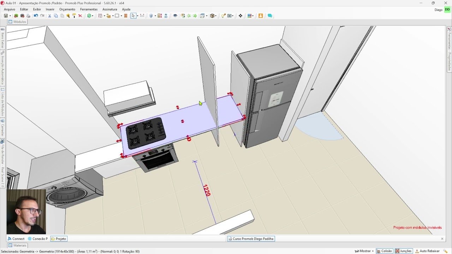Expand the Save icon dropdown arrow
Screen dimensions: 452x254
pyautogui.click(x=10, y=16)
